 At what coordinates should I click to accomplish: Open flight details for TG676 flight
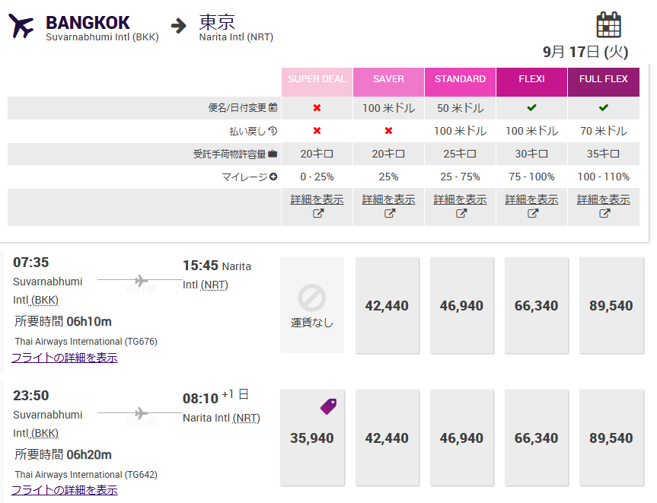pyautogui.click(x=65, y=358)
